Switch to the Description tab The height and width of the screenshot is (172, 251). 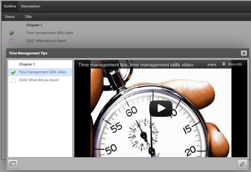pos(31,6)
